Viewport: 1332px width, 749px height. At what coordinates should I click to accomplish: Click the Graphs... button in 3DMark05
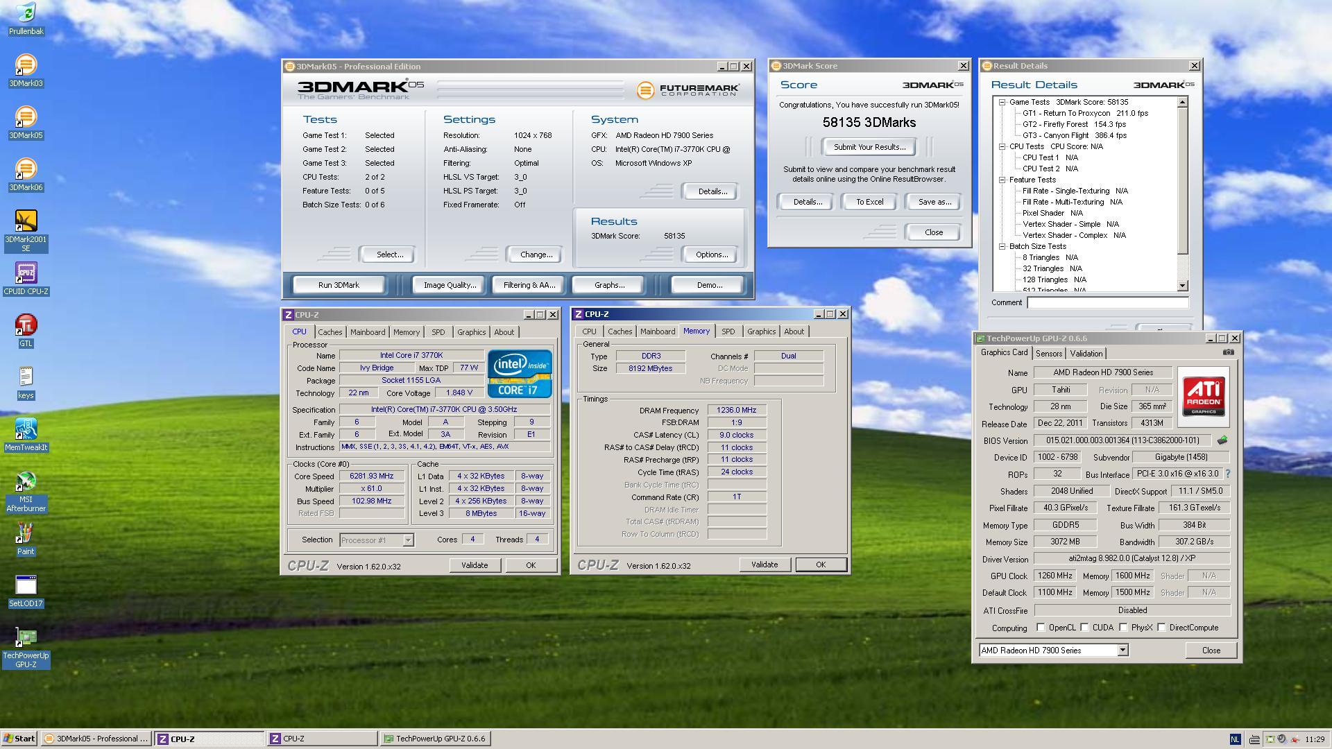click(x=609, y=285)
